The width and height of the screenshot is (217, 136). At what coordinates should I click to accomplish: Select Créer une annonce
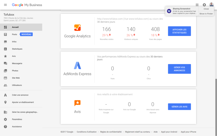21,95
